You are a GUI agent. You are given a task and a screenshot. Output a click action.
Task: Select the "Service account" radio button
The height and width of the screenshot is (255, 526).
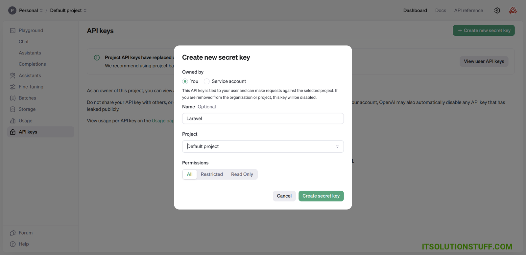[x=207, y=81]
